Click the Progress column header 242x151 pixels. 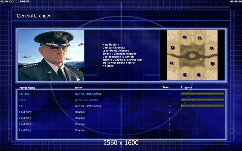click(187, 87)
